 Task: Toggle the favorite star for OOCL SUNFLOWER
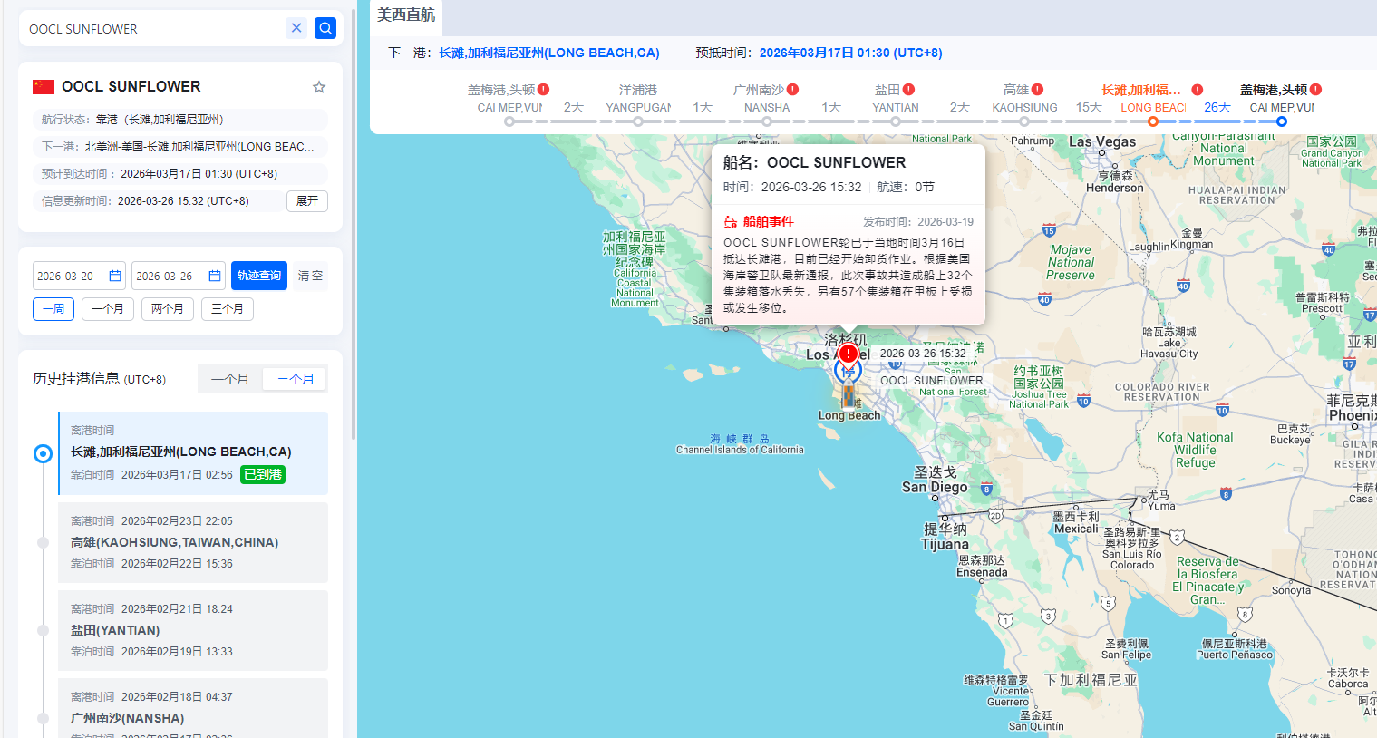318,86
